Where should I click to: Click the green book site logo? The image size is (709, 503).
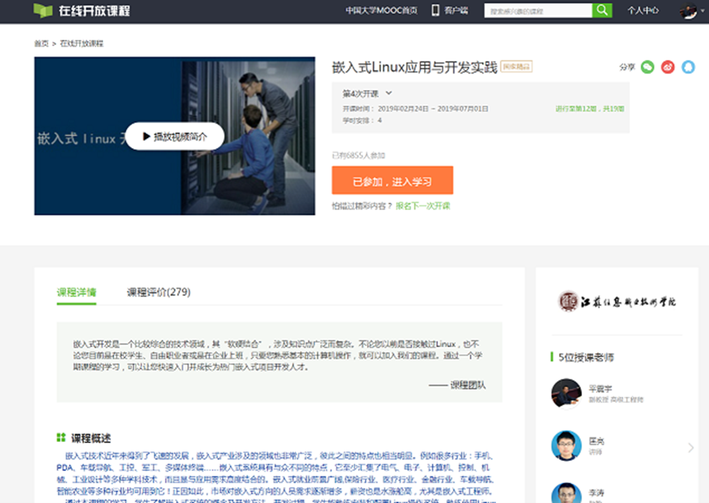coord(42,11)
